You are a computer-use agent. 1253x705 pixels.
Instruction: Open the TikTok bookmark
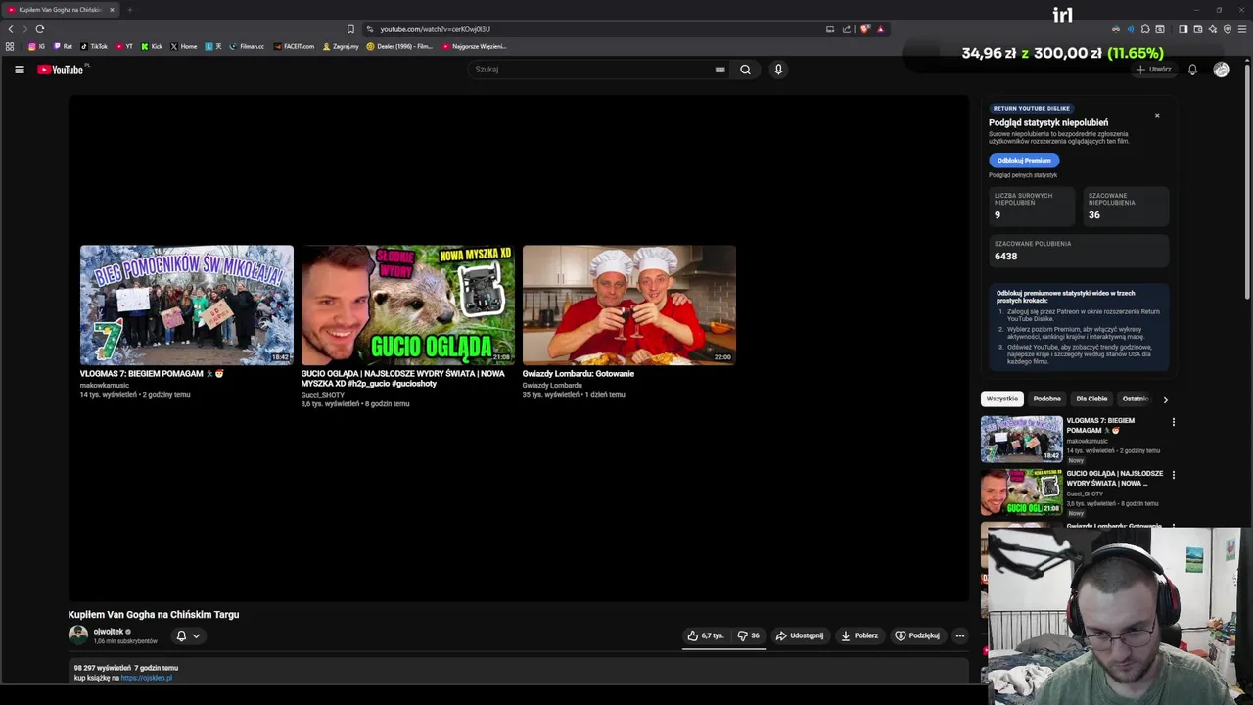[x=94, y=46]
